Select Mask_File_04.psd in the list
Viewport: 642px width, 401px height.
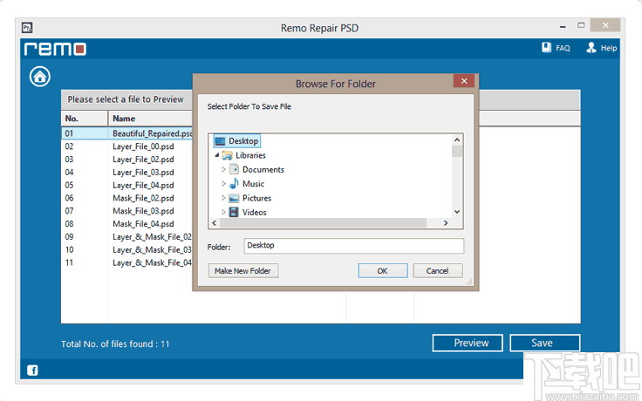pyautogui.click(x=143, y=224)
